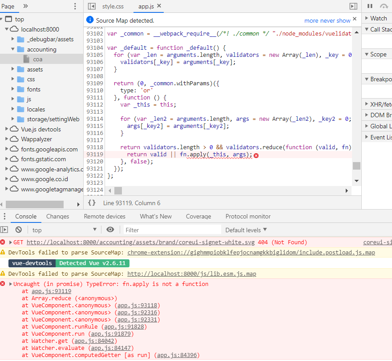Image resolution: width=392 pixels, height=361 pixels.
Task: Open the Sources panel kebab menu
Action: click(x=75, y=6)
